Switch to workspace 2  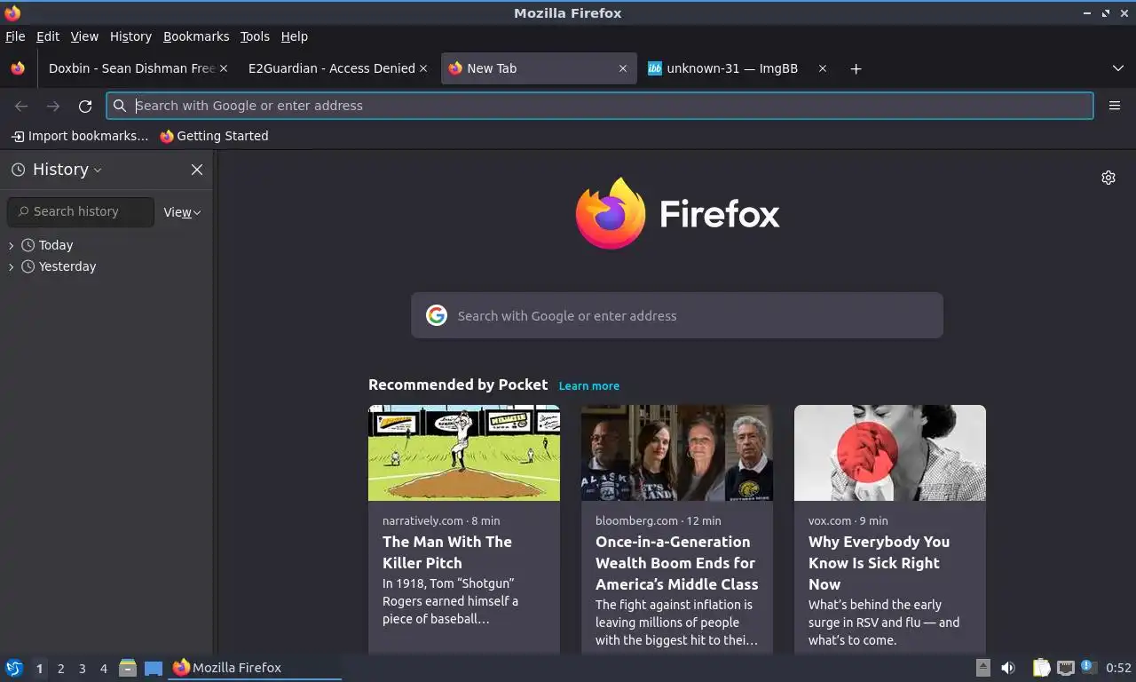tap(61, 669)
